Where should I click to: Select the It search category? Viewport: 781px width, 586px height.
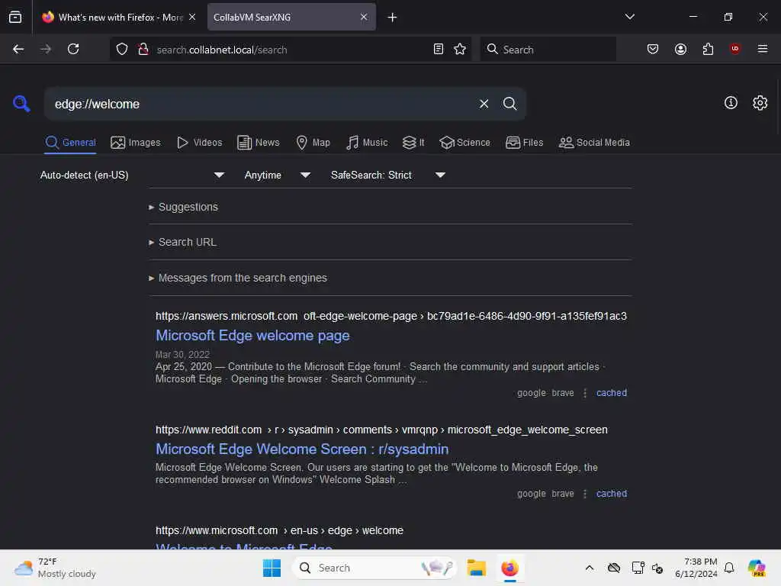click(x=413, y=143)
